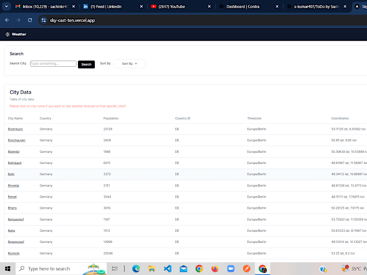Switch to the Gmail Inbox tab
Viewport: 367px width, 275px height.
tap(42, 7)
